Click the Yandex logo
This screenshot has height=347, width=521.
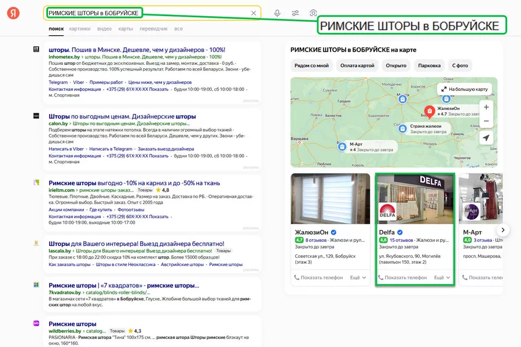click(x=13, y=13)
